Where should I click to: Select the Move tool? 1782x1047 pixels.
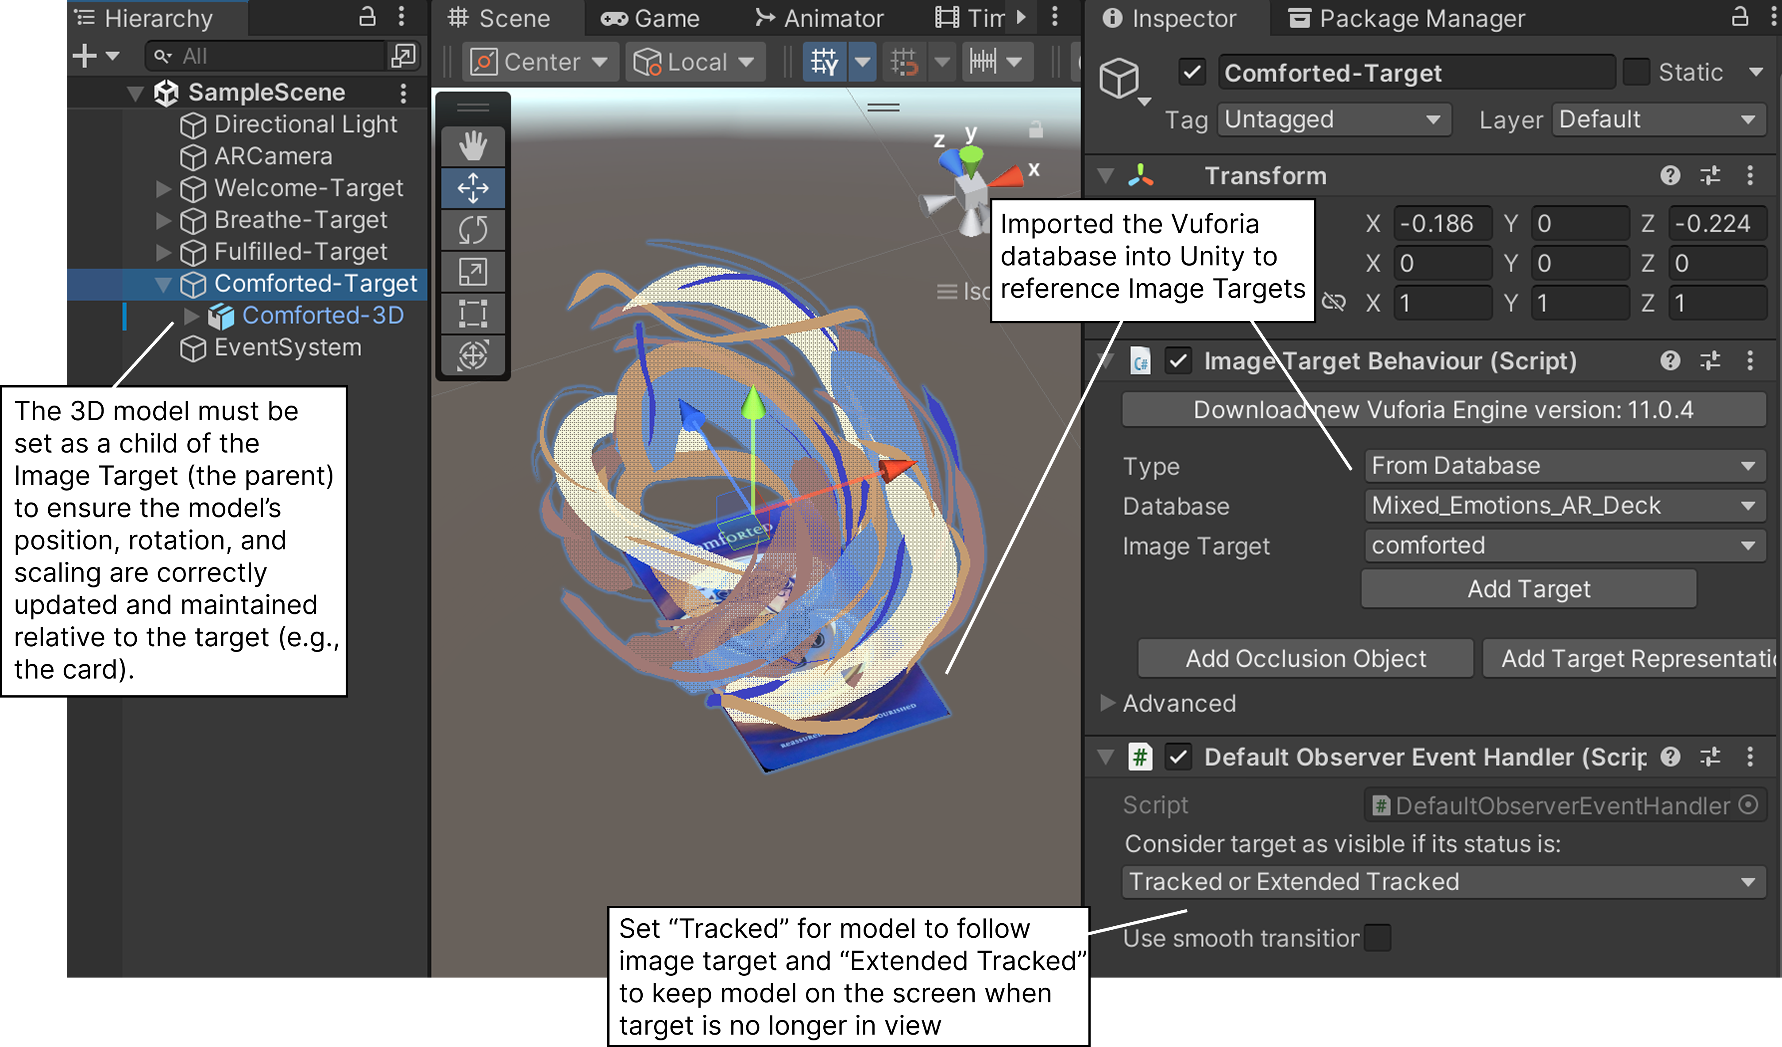click(472, 188)
